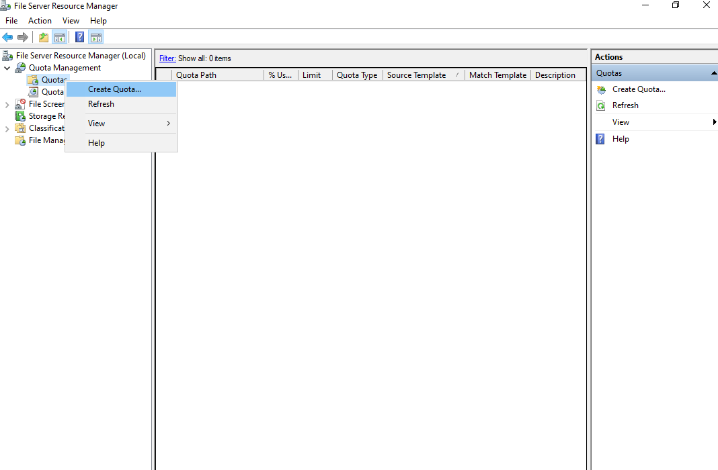Select File Server Resource Manager (Local) node
This screenshot has height=470, width=718.
[x=81, y=55]
